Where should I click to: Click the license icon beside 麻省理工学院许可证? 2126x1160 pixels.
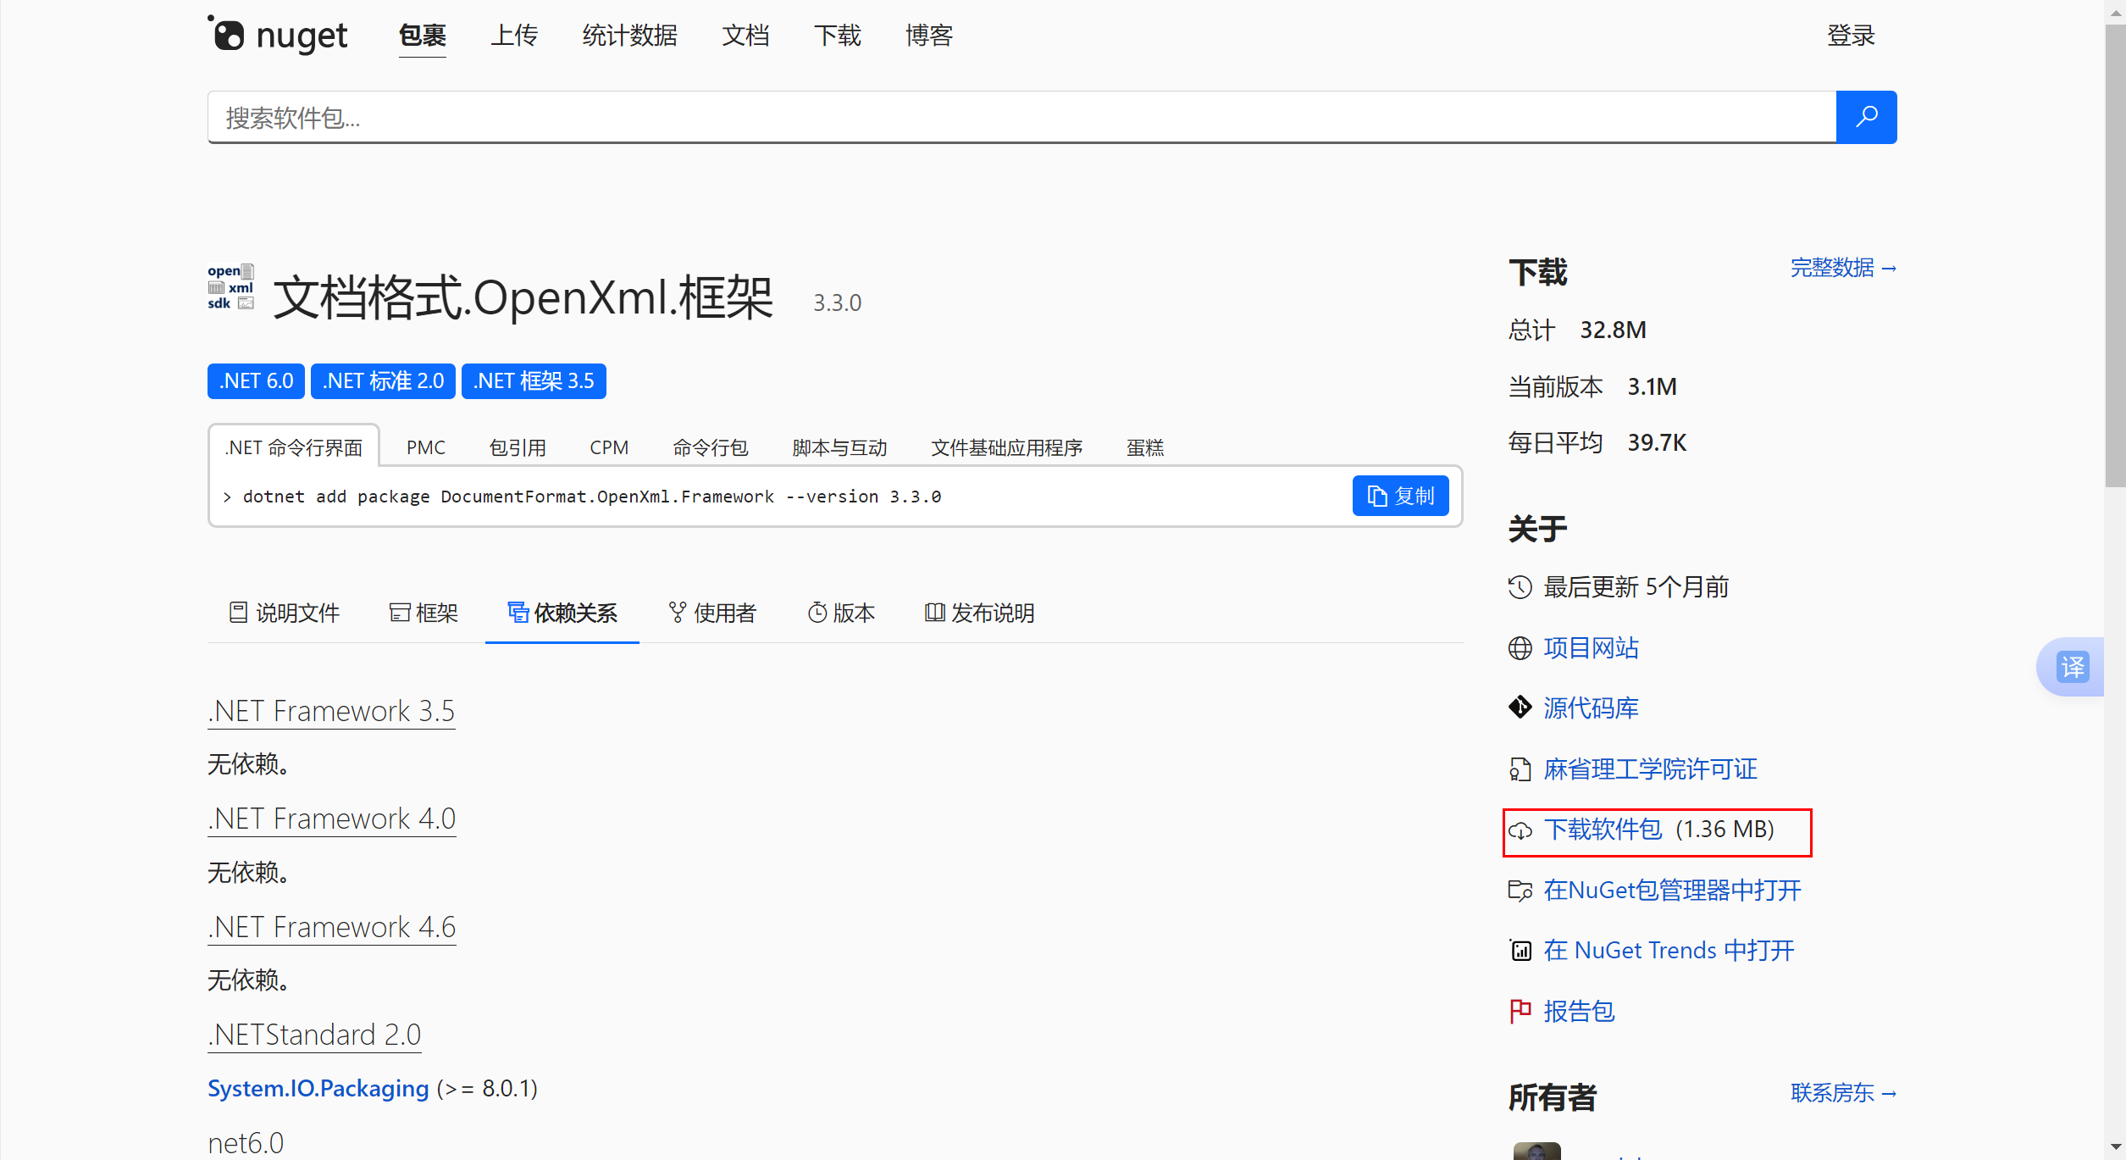1520,769
